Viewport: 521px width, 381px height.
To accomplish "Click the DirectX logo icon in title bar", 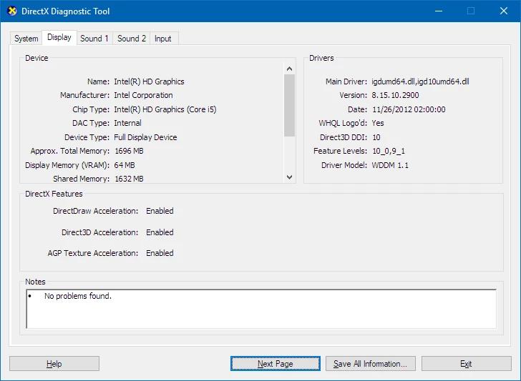I will pyautogui.click(x=12, y=11).
